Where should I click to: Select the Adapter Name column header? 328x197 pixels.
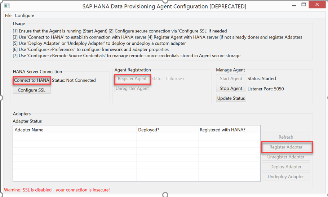pos(75,130)
